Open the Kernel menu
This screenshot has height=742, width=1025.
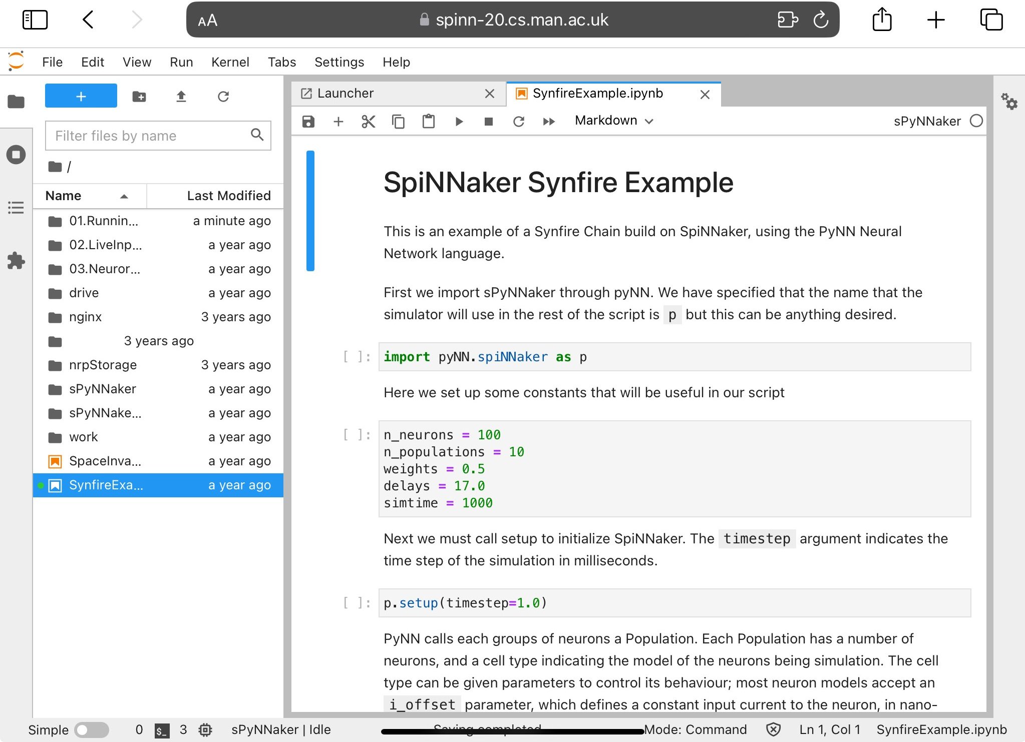(x=230, y=61)
